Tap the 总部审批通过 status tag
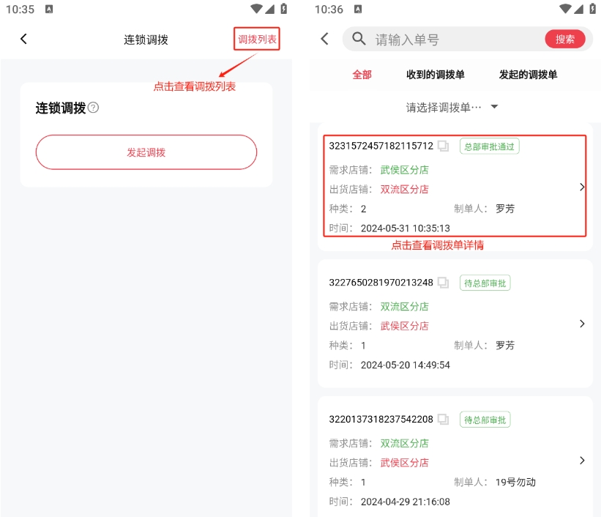 click(x=489, y=146)
